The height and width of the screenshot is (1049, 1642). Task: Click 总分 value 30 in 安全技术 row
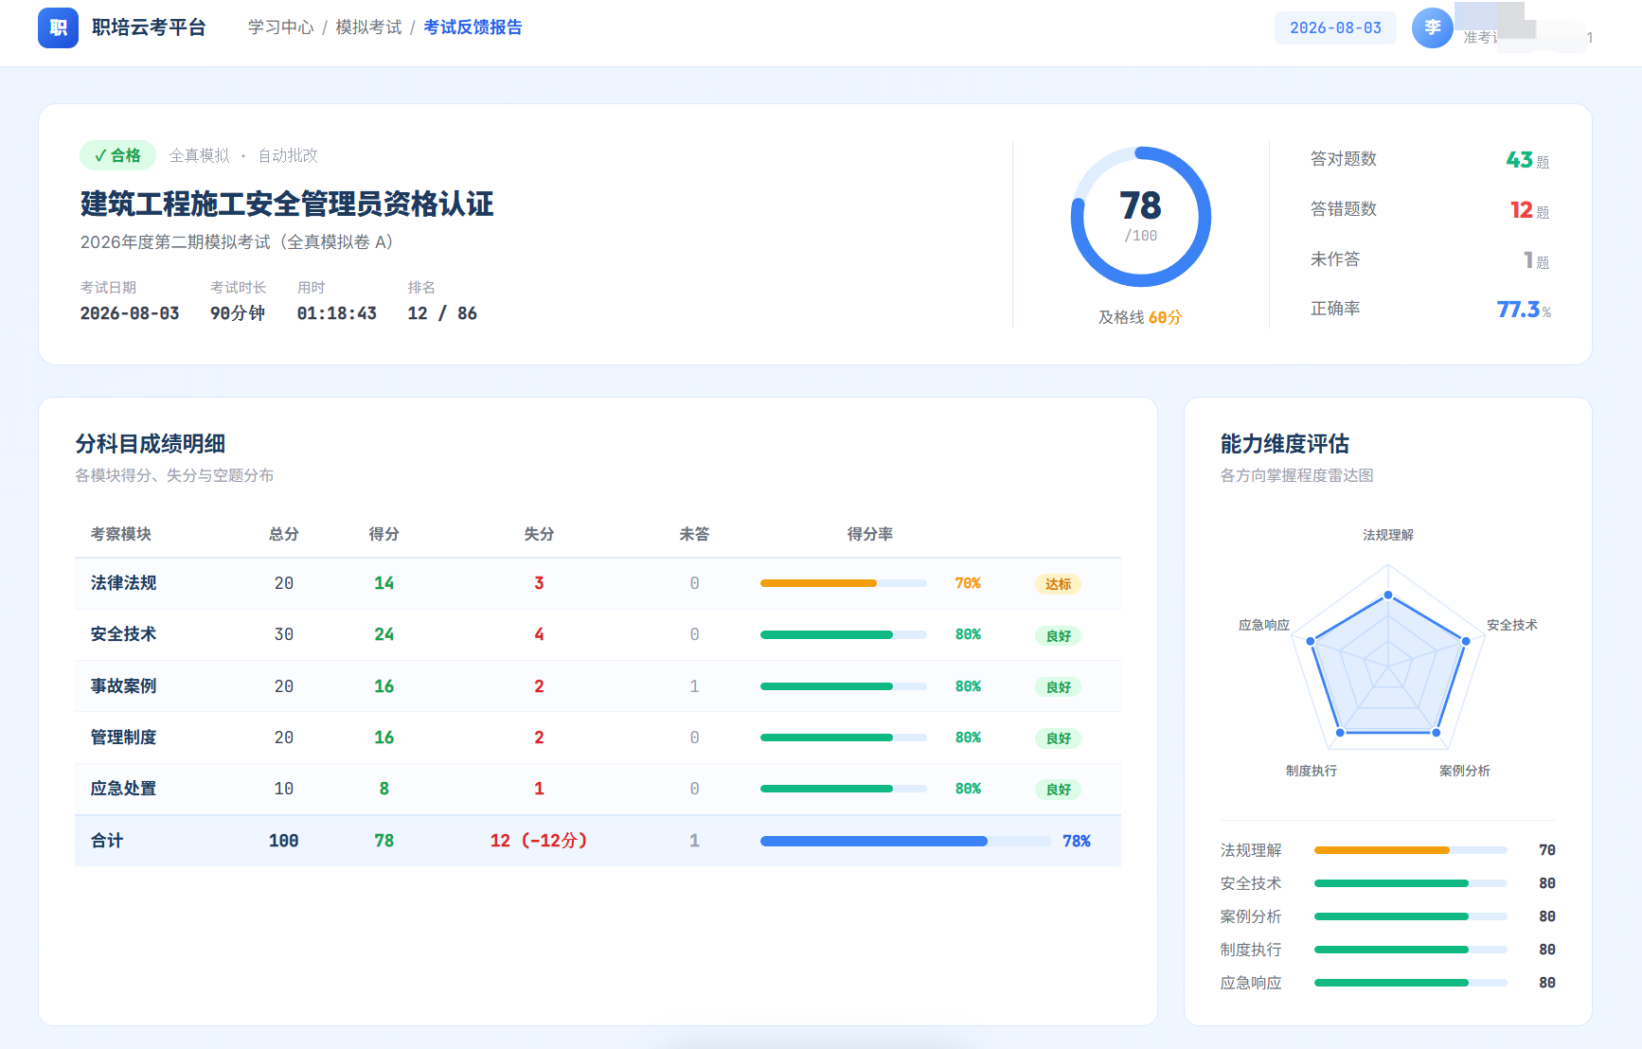click(x=284, y=634)
